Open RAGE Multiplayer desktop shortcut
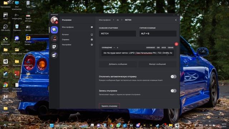 click(x=5, y=40)
